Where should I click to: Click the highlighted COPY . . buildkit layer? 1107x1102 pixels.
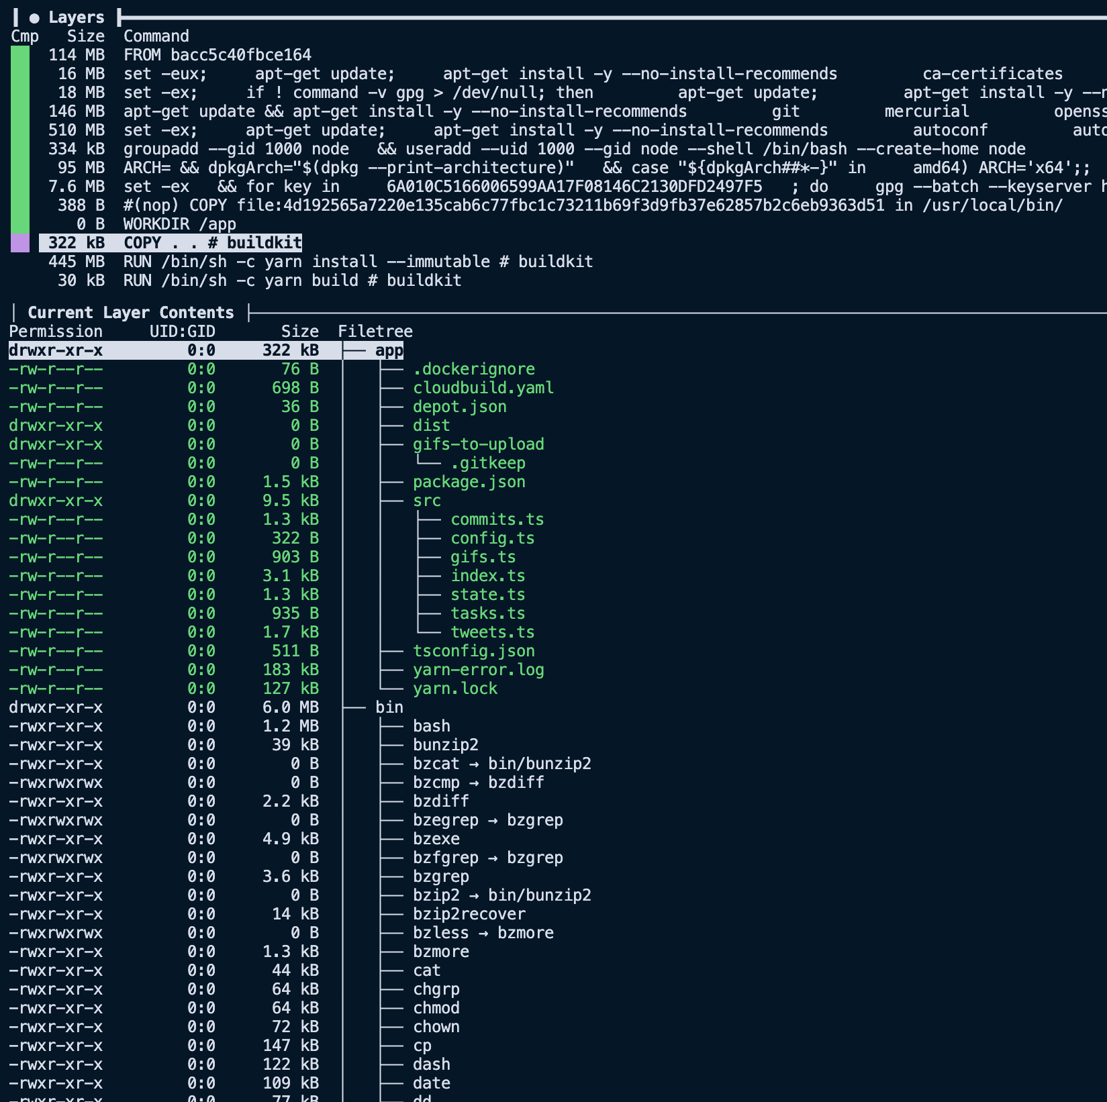tap(212, 243)
